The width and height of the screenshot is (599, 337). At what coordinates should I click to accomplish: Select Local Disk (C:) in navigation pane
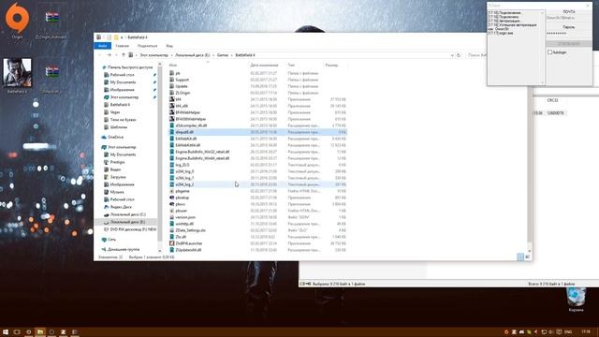point(124,214)
